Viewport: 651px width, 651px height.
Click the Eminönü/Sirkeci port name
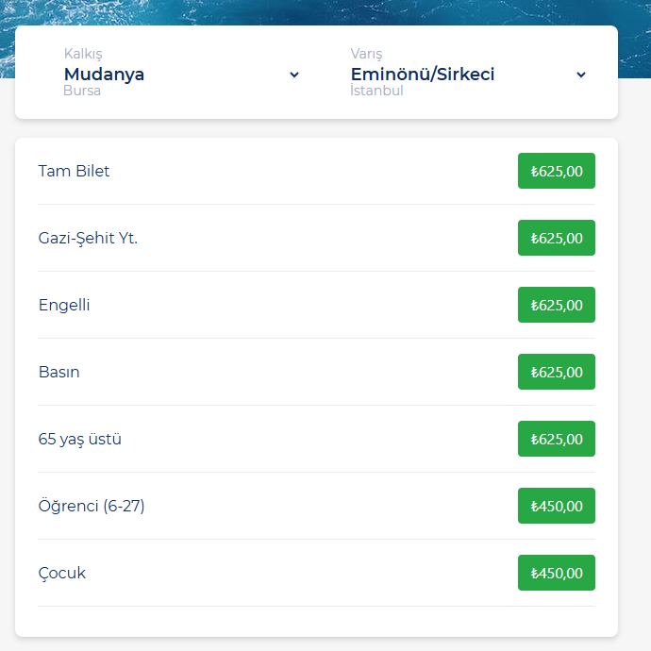click(422, 74)
